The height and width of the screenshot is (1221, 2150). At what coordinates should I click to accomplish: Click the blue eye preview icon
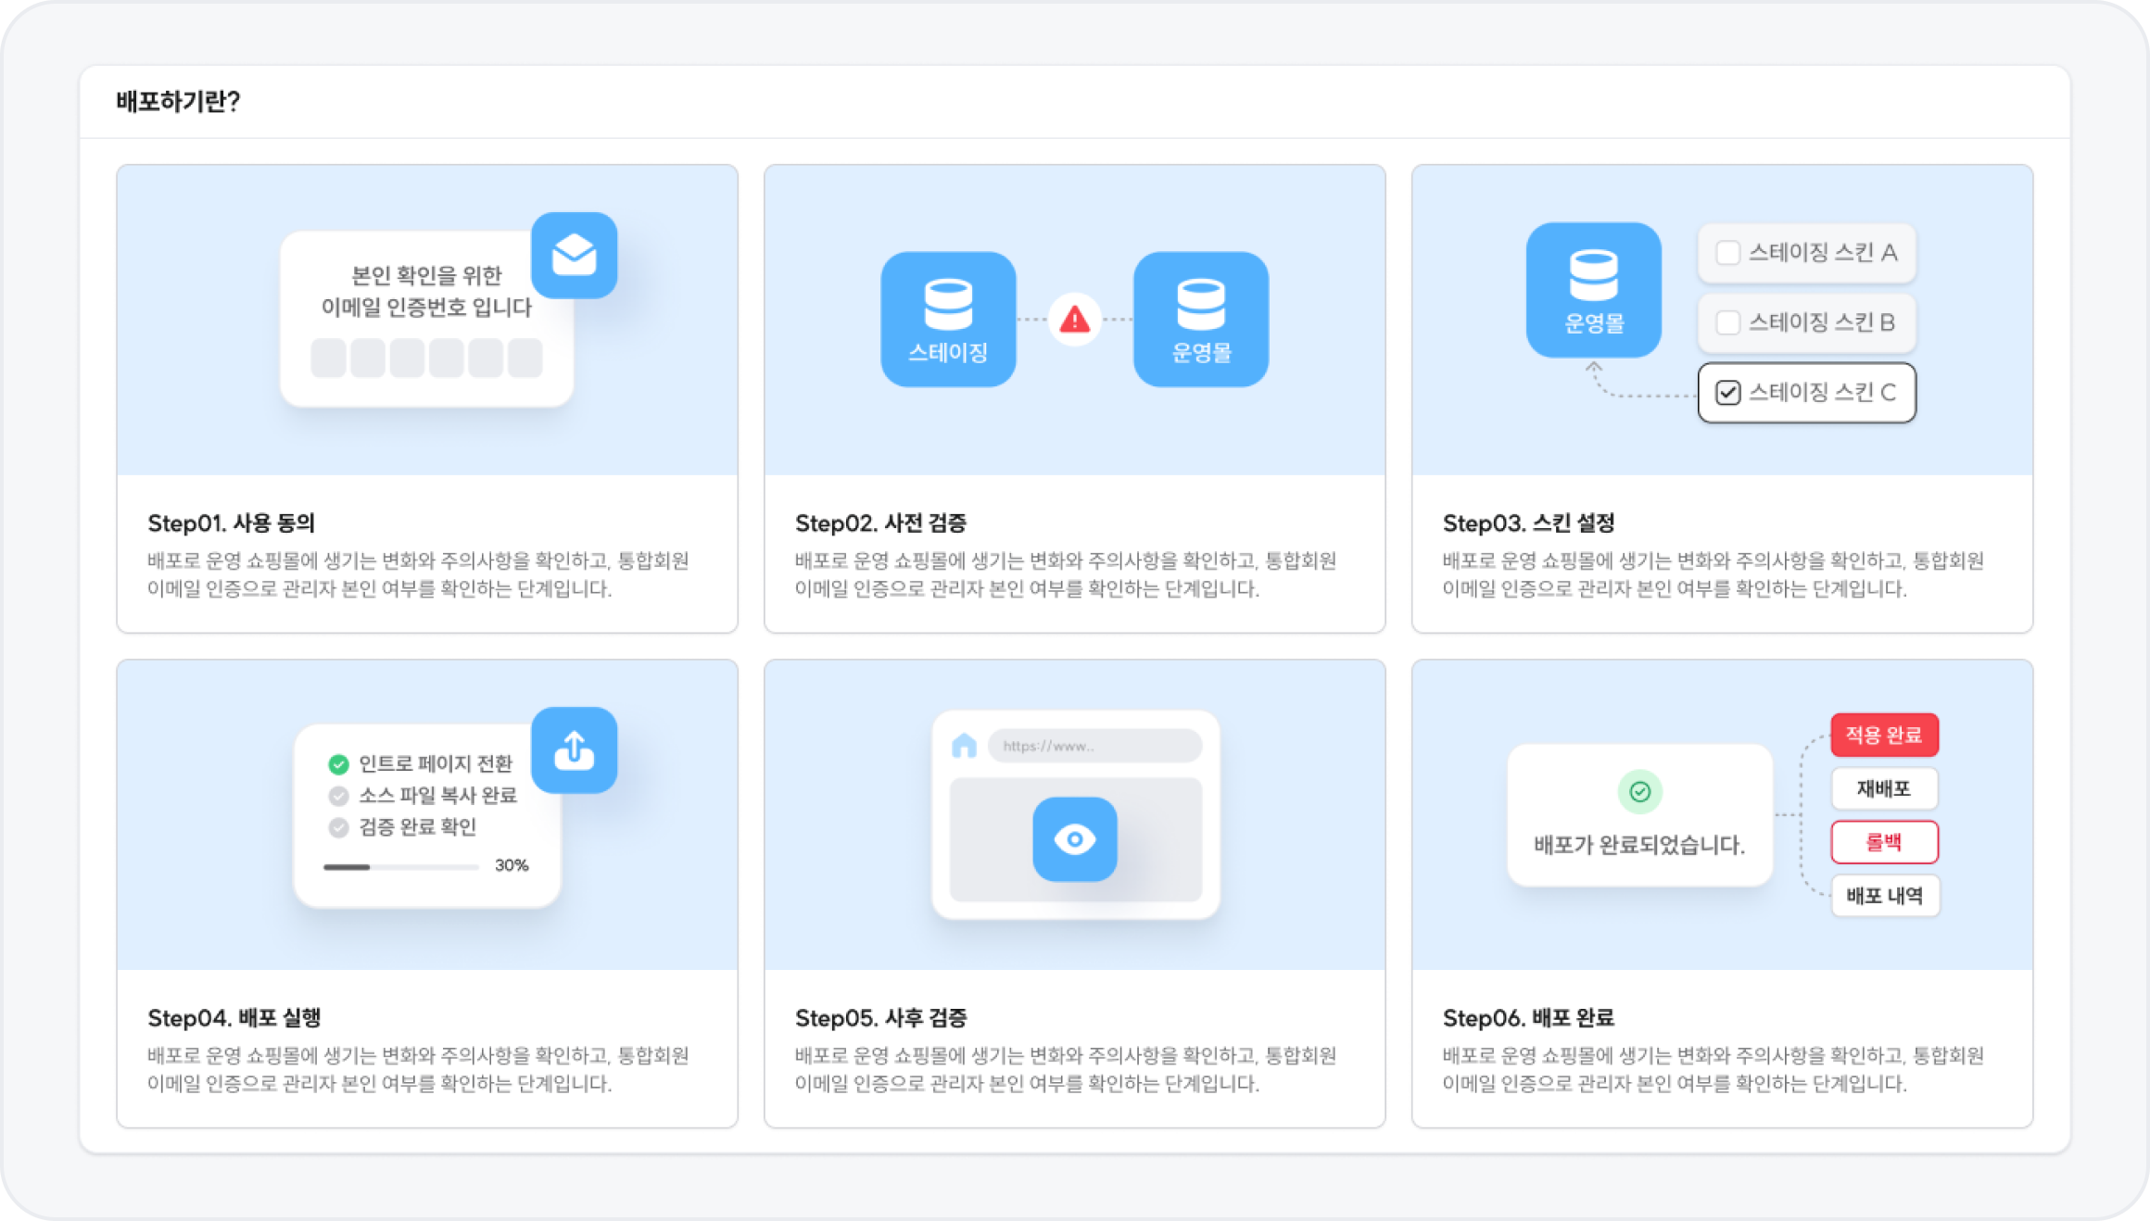(1075, 839)
